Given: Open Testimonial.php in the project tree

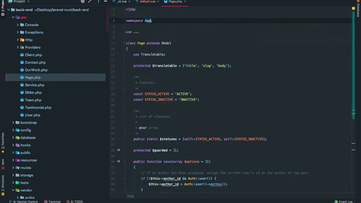Looking at the screenshot, I should point(38,108).
